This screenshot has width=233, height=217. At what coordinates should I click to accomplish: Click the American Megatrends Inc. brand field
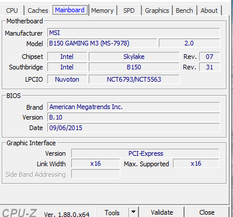click(x=134, y=107)
